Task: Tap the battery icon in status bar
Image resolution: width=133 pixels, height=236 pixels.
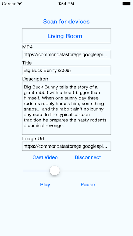Action: coord(127,4)
